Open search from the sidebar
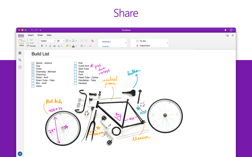This screenshot has height=157, width=252. (x=20, y=60)
